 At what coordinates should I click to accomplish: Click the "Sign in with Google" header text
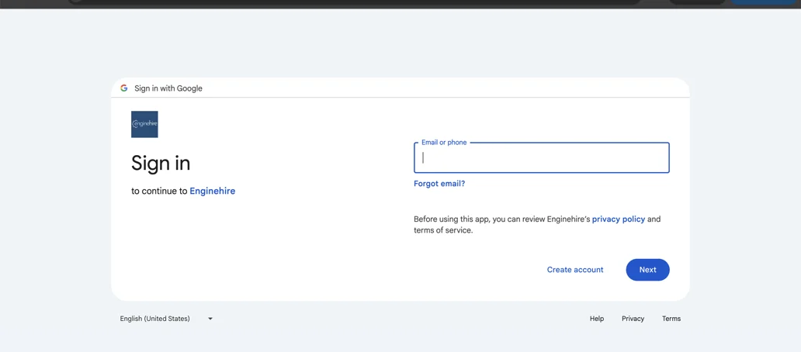(x=168, y=88)
